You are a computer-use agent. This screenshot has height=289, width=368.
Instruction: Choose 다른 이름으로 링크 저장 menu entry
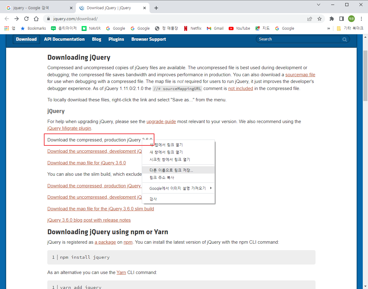tap(178, 170)
